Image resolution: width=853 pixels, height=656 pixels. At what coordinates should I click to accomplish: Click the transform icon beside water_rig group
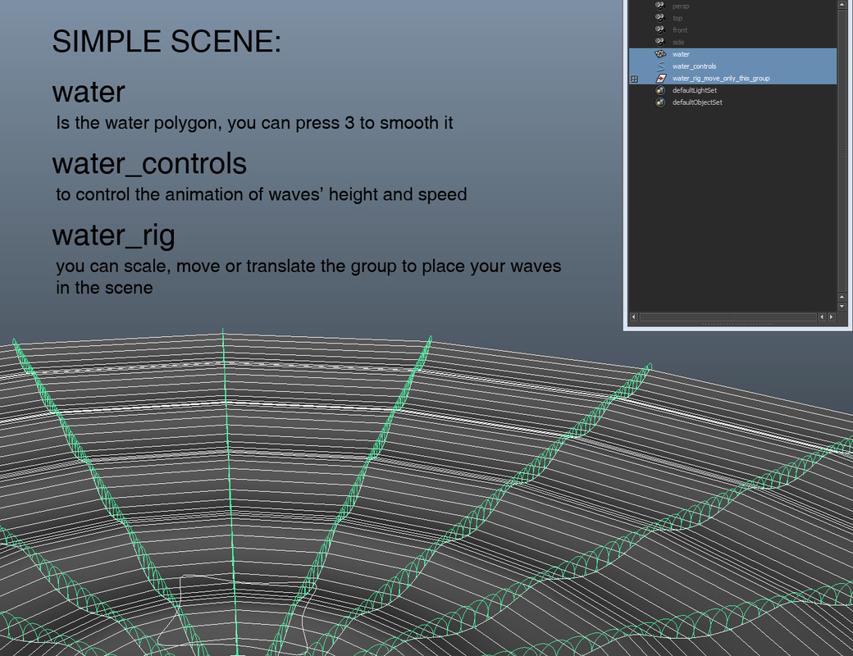pyautogui.click(x=659, y=78)
